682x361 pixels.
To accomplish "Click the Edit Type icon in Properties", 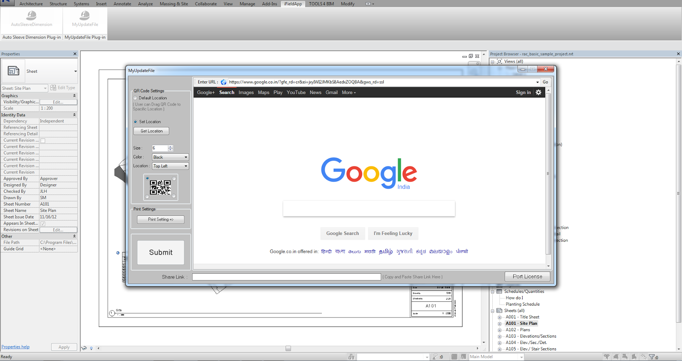I will 53,88.
